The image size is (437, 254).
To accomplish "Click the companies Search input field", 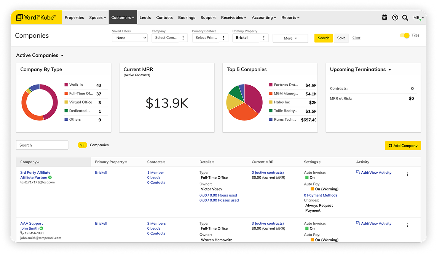I will point(42,145).
